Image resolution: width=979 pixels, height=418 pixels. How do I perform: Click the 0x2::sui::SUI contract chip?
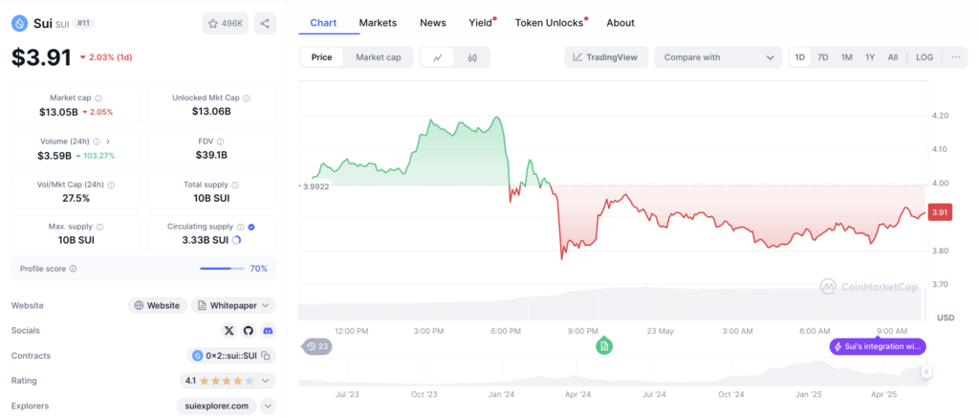[x=231, y=356]
